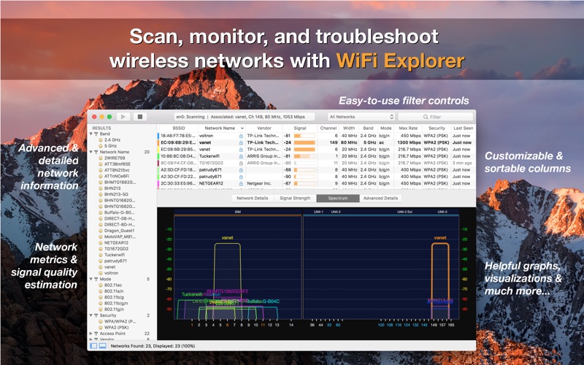
Task: Toggle the bottom pane with the second status bar icon
Action: pos(102,346)
